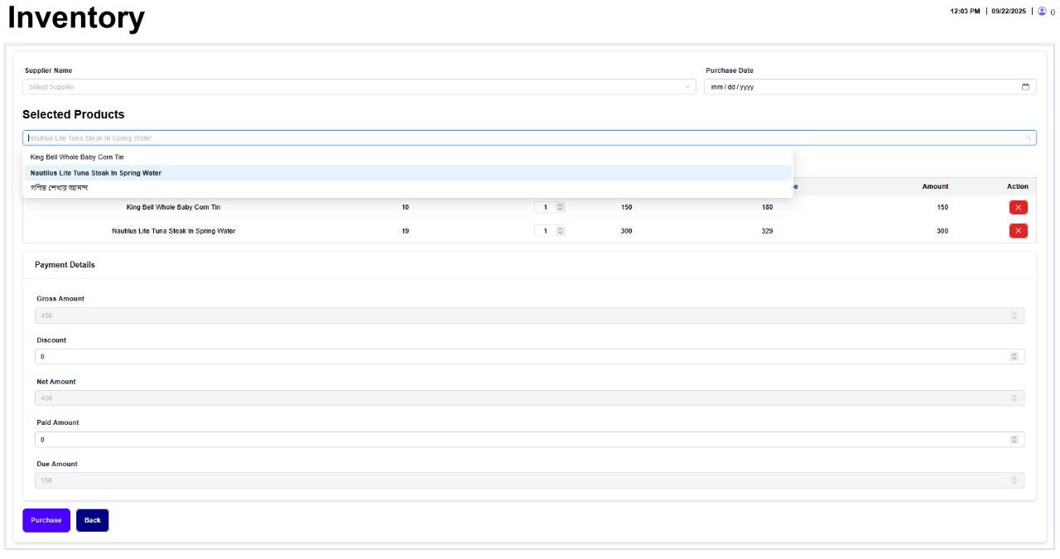
Task: Open the Select Supplier dropdown
Action: point(356,87)
